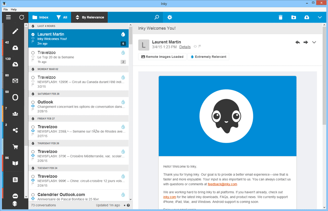Screen dimensions: 328x211
Task: Collapse the Last 4 Hours group
Action: tap(78, 26)
